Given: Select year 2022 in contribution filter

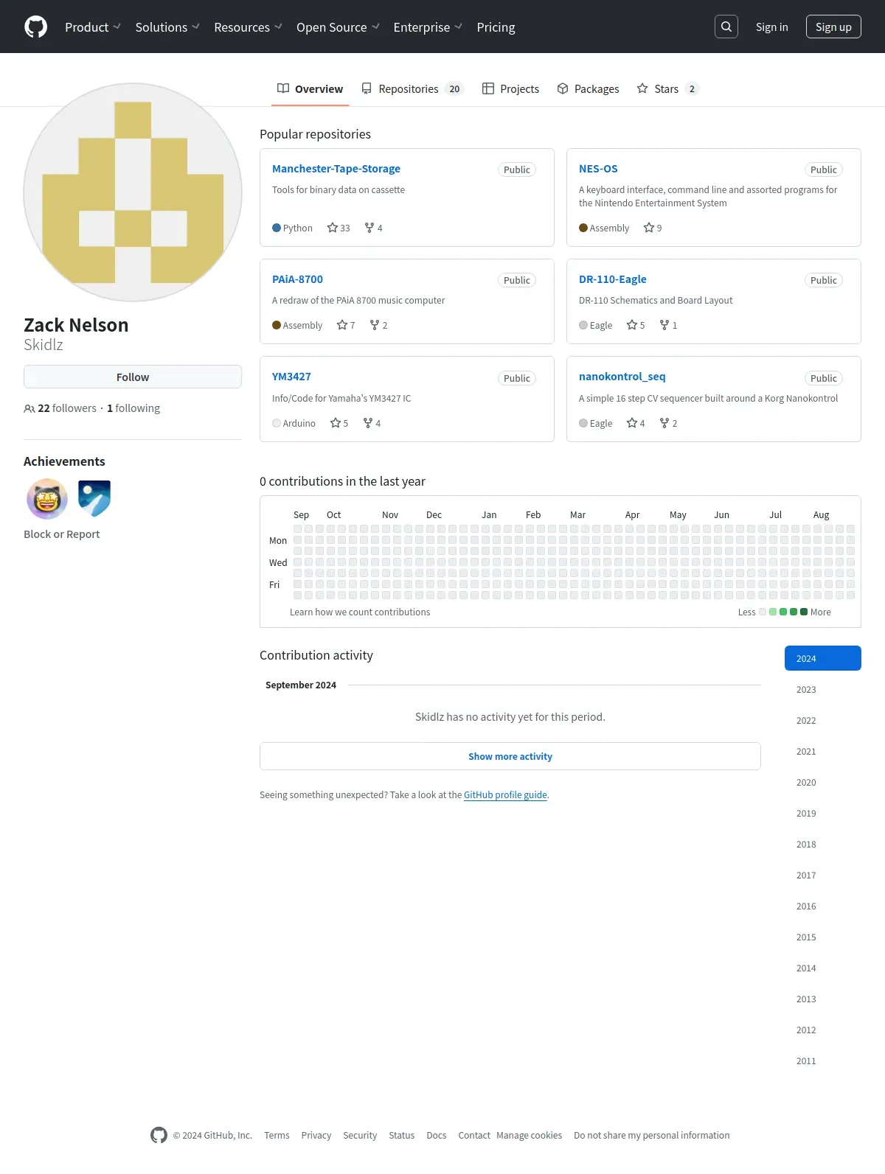Looking at the screenshot, I should point(823,720).
